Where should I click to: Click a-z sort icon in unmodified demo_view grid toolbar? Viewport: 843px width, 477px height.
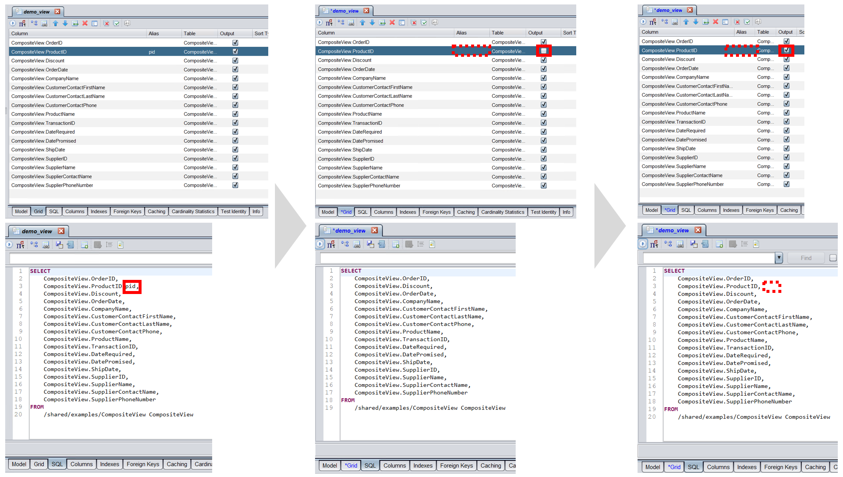click(127, 23)
